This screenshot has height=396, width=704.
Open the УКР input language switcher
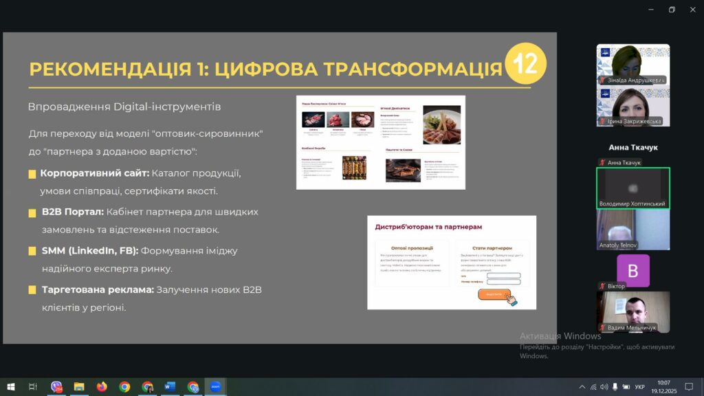pos(639,387)
